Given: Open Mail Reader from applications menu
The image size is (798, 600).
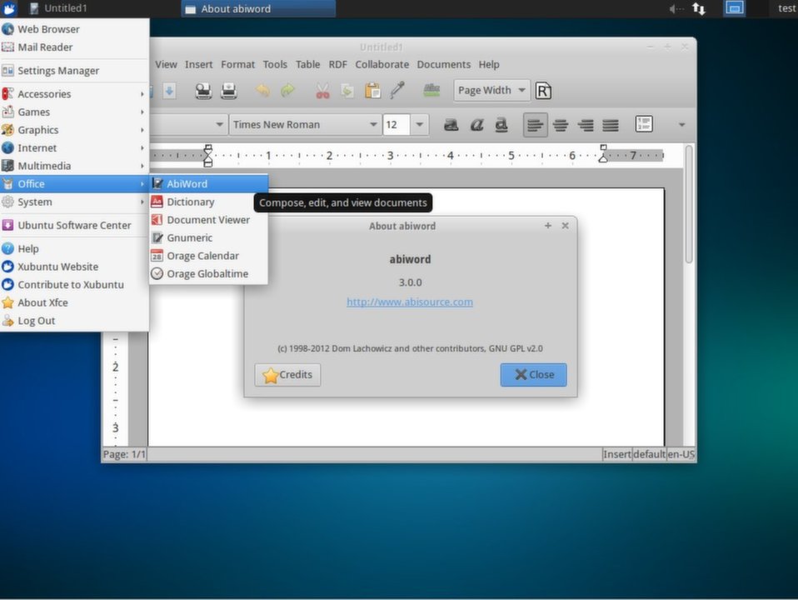Looking at the screenshot, I should tap(74, 47).
